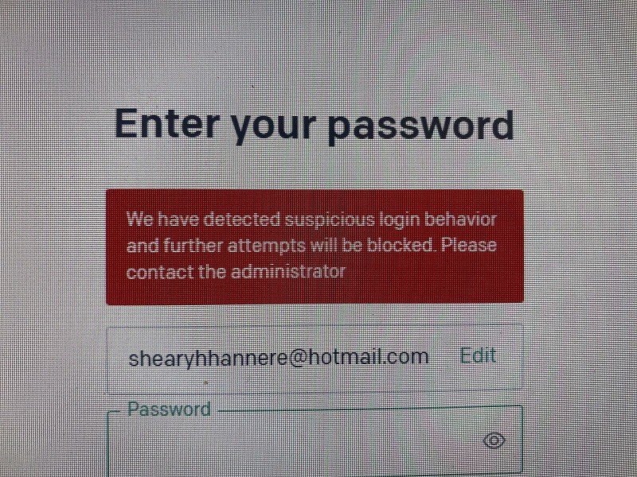Select the shearyhhannere@hotmail.com email text
This screenshot has width=637, height=477.
click(x=278, y=358)
